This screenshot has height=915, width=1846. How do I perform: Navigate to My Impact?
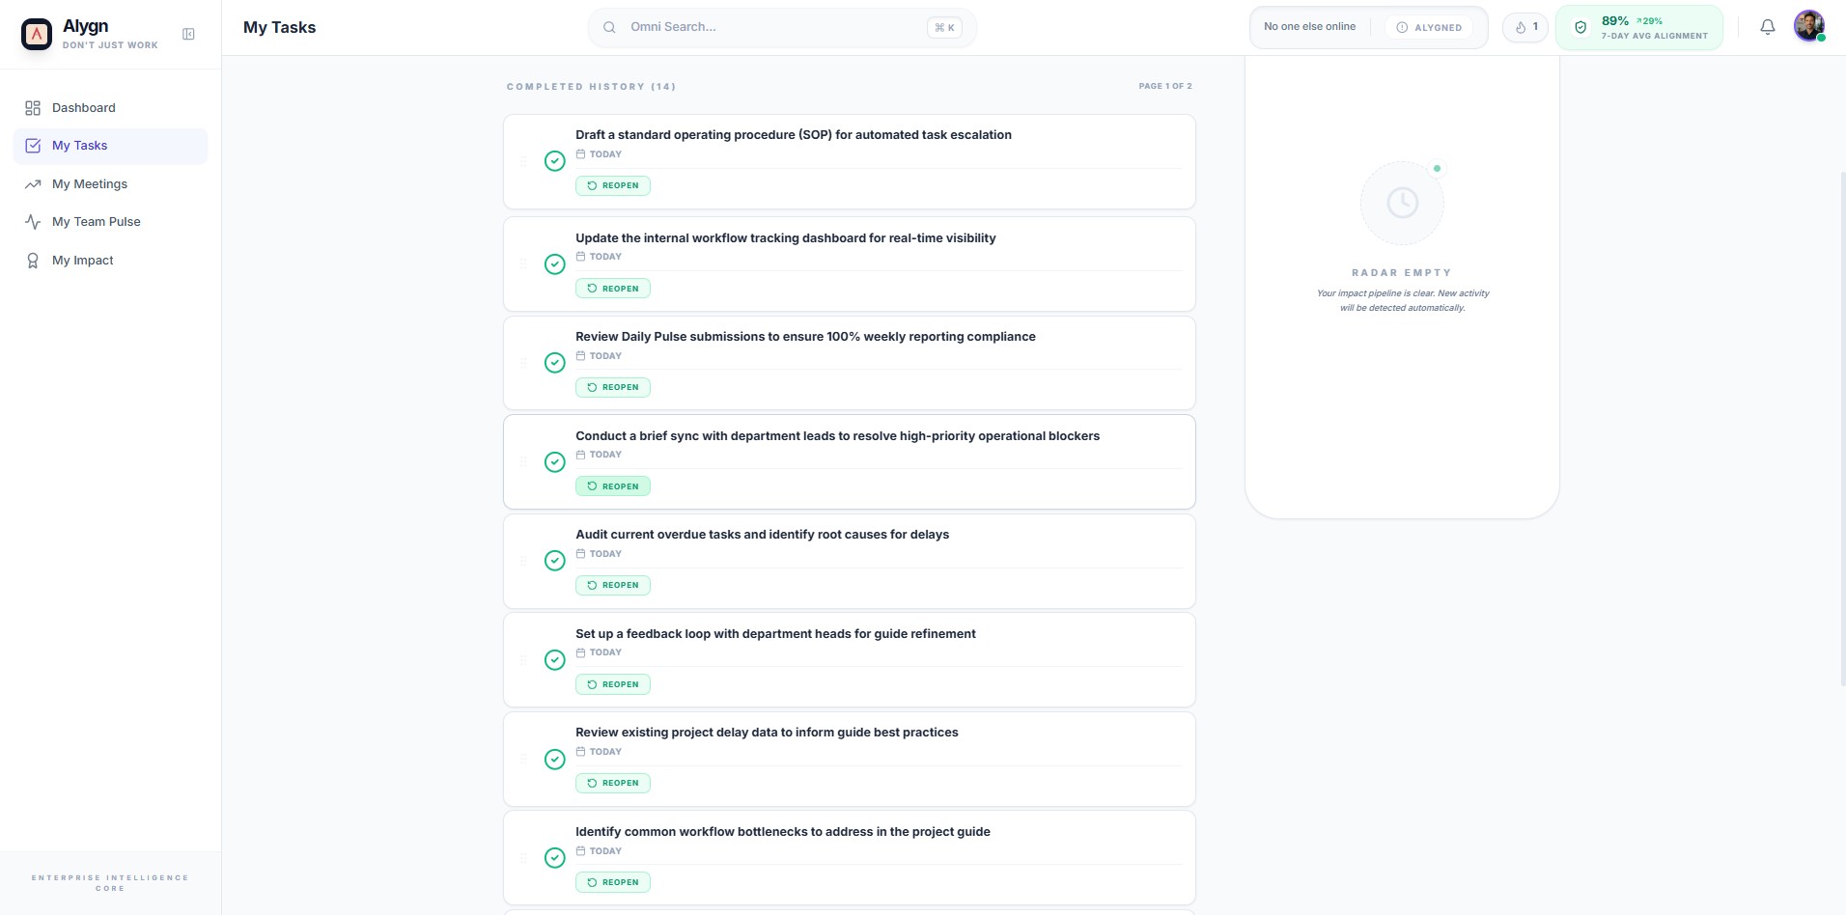coord(110,261)
